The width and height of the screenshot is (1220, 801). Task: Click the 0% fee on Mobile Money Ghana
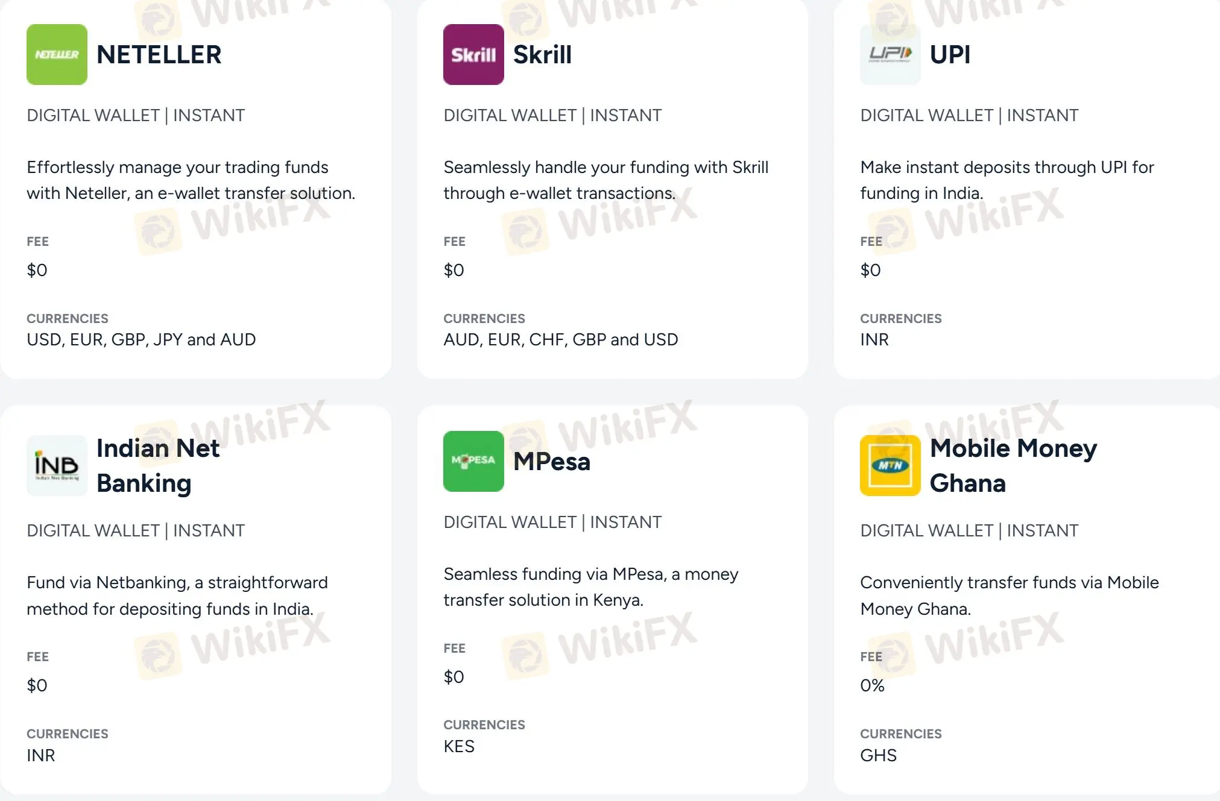[872, 686]
